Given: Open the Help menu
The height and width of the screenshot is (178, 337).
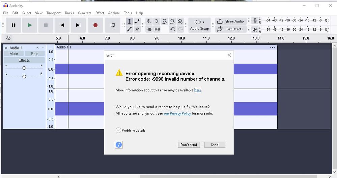Looking at the screenshot, I should click(139, 13).
